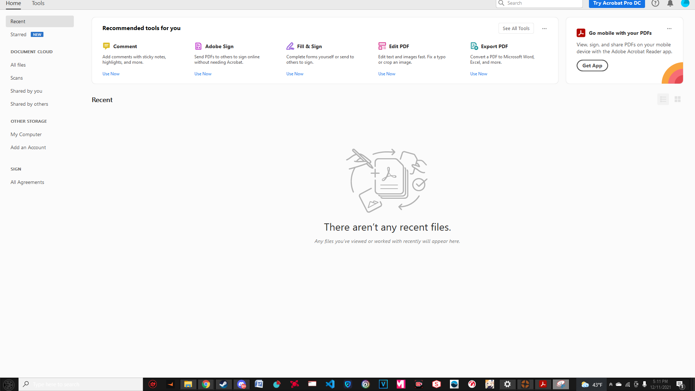Use Now link under Export PDF
This screenshot has width=695, height=391.
[x=479, y=73]
